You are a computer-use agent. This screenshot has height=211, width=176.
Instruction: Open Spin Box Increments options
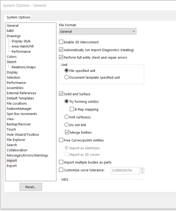pyautogui.click(x=22, y=114)
